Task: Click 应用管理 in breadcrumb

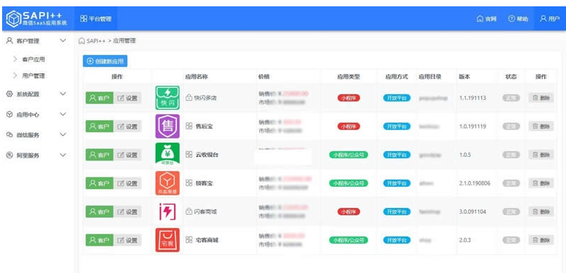Action: coord(125,41)
